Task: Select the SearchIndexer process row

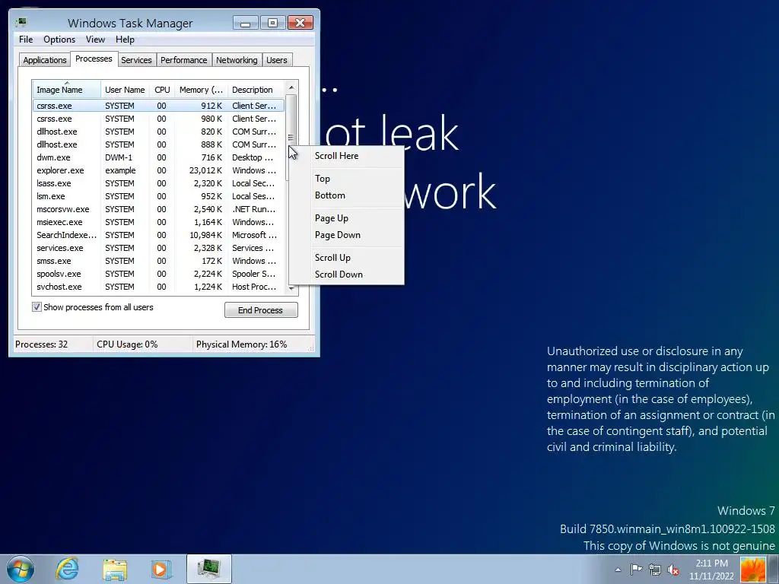Action: pos(158,235)
